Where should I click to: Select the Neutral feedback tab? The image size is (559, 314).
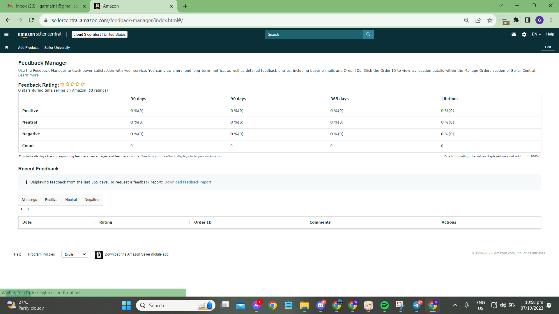coord(71,200)
